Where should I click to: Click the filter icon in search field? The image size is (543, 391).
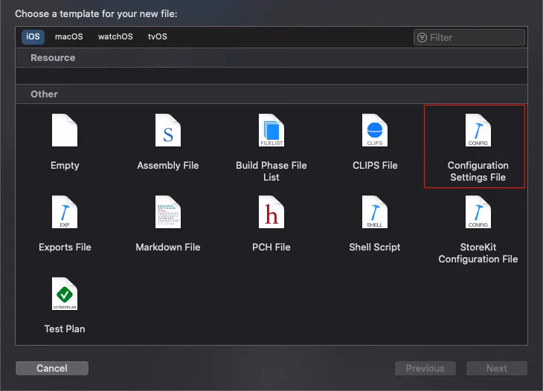422,37
